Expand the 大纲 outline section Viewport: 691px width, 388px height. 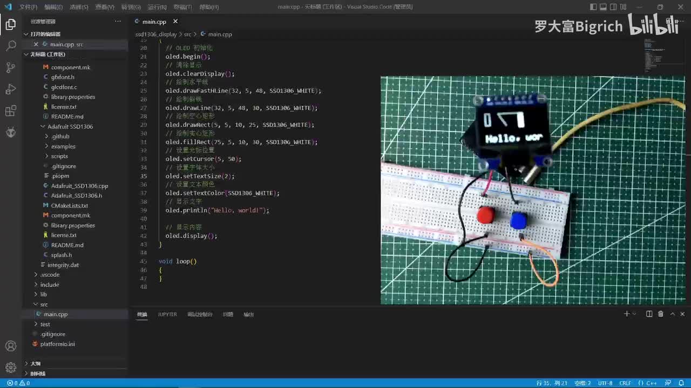(75, 364)
